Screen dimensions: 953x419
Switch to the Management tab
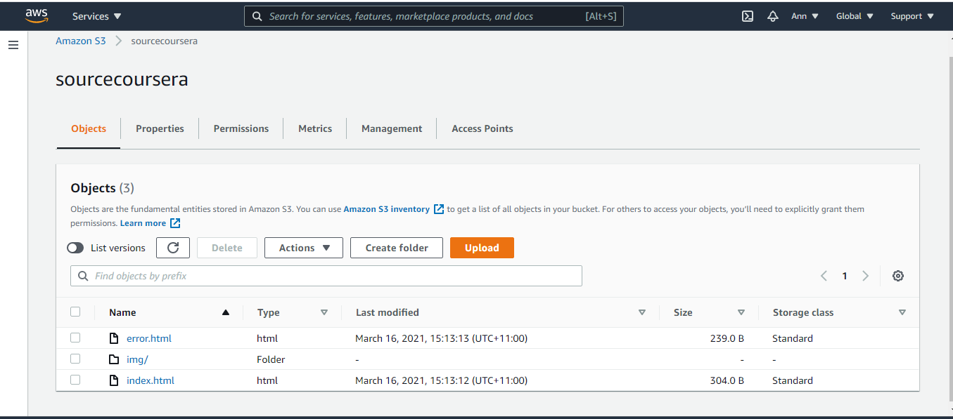[x=392, y=128]
